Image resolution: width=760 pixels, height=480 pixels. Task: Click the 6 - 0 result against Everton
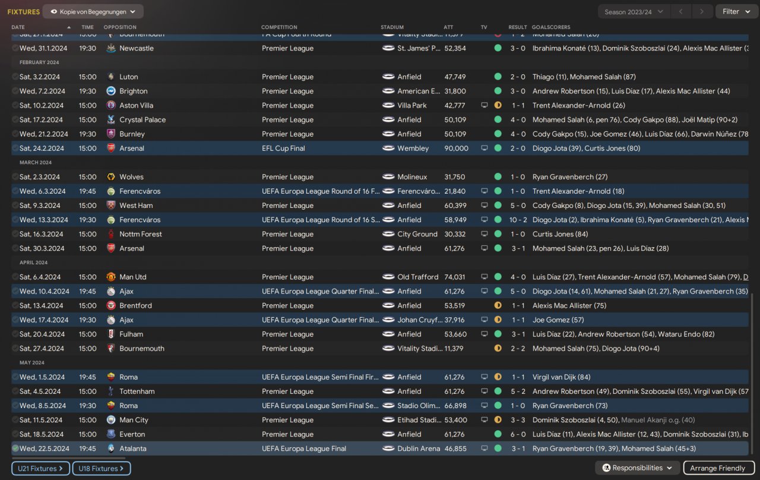tap(518, 434)
